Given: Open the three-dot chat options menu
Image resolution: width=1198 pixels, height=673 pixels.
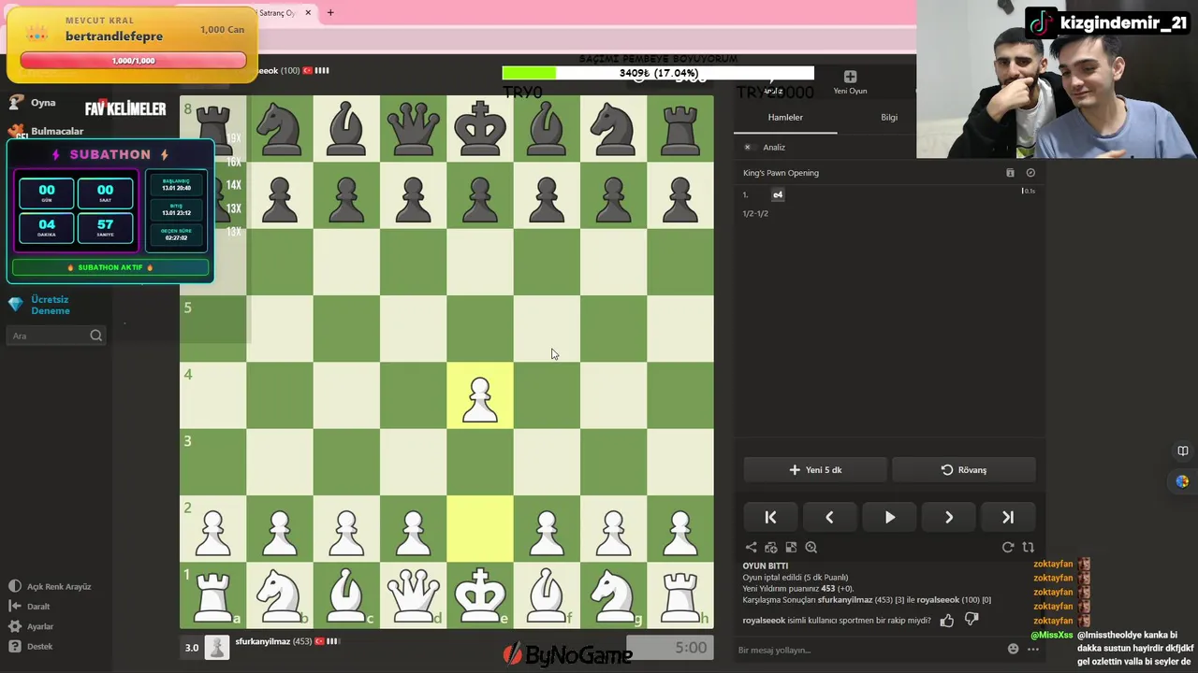Looking at the screenshot, I should click(x=1033, y=649).
